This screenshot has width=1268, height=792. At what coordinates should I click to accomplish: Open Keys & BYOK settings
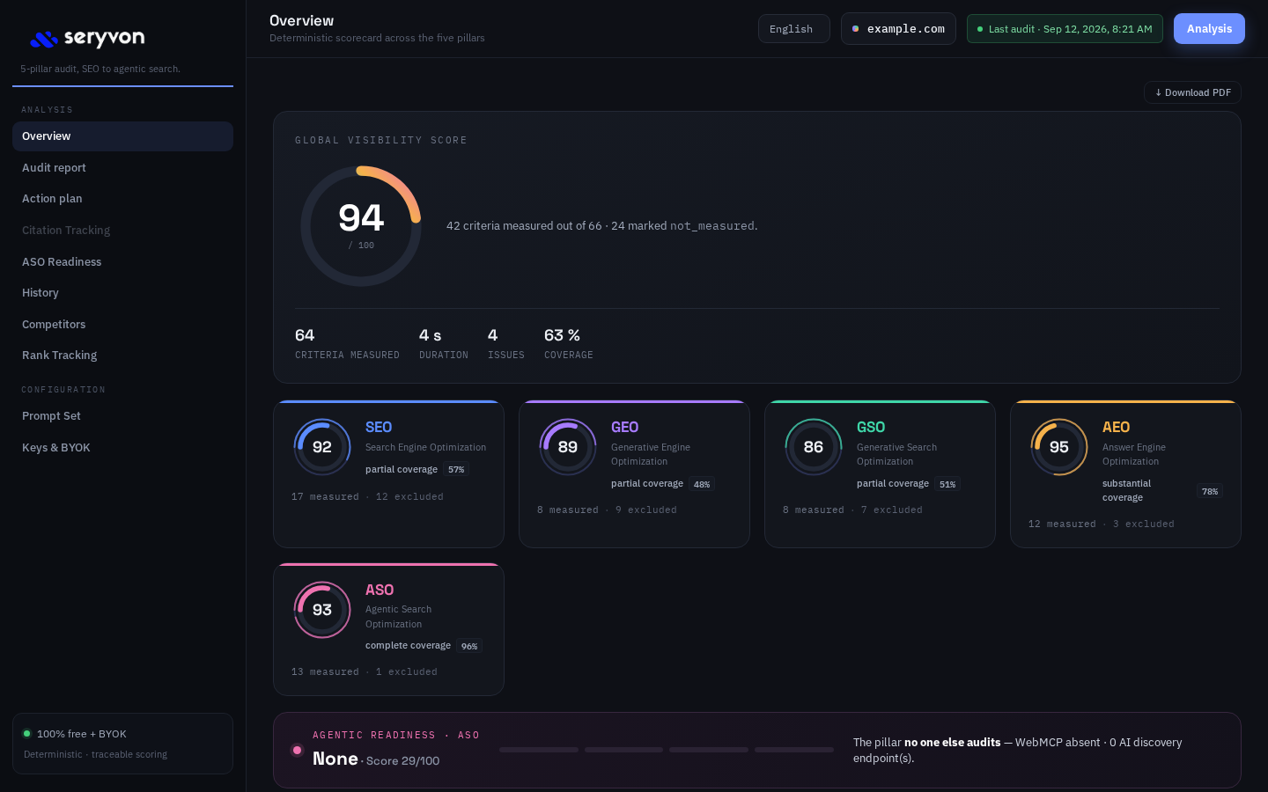(x=122, y=447)
